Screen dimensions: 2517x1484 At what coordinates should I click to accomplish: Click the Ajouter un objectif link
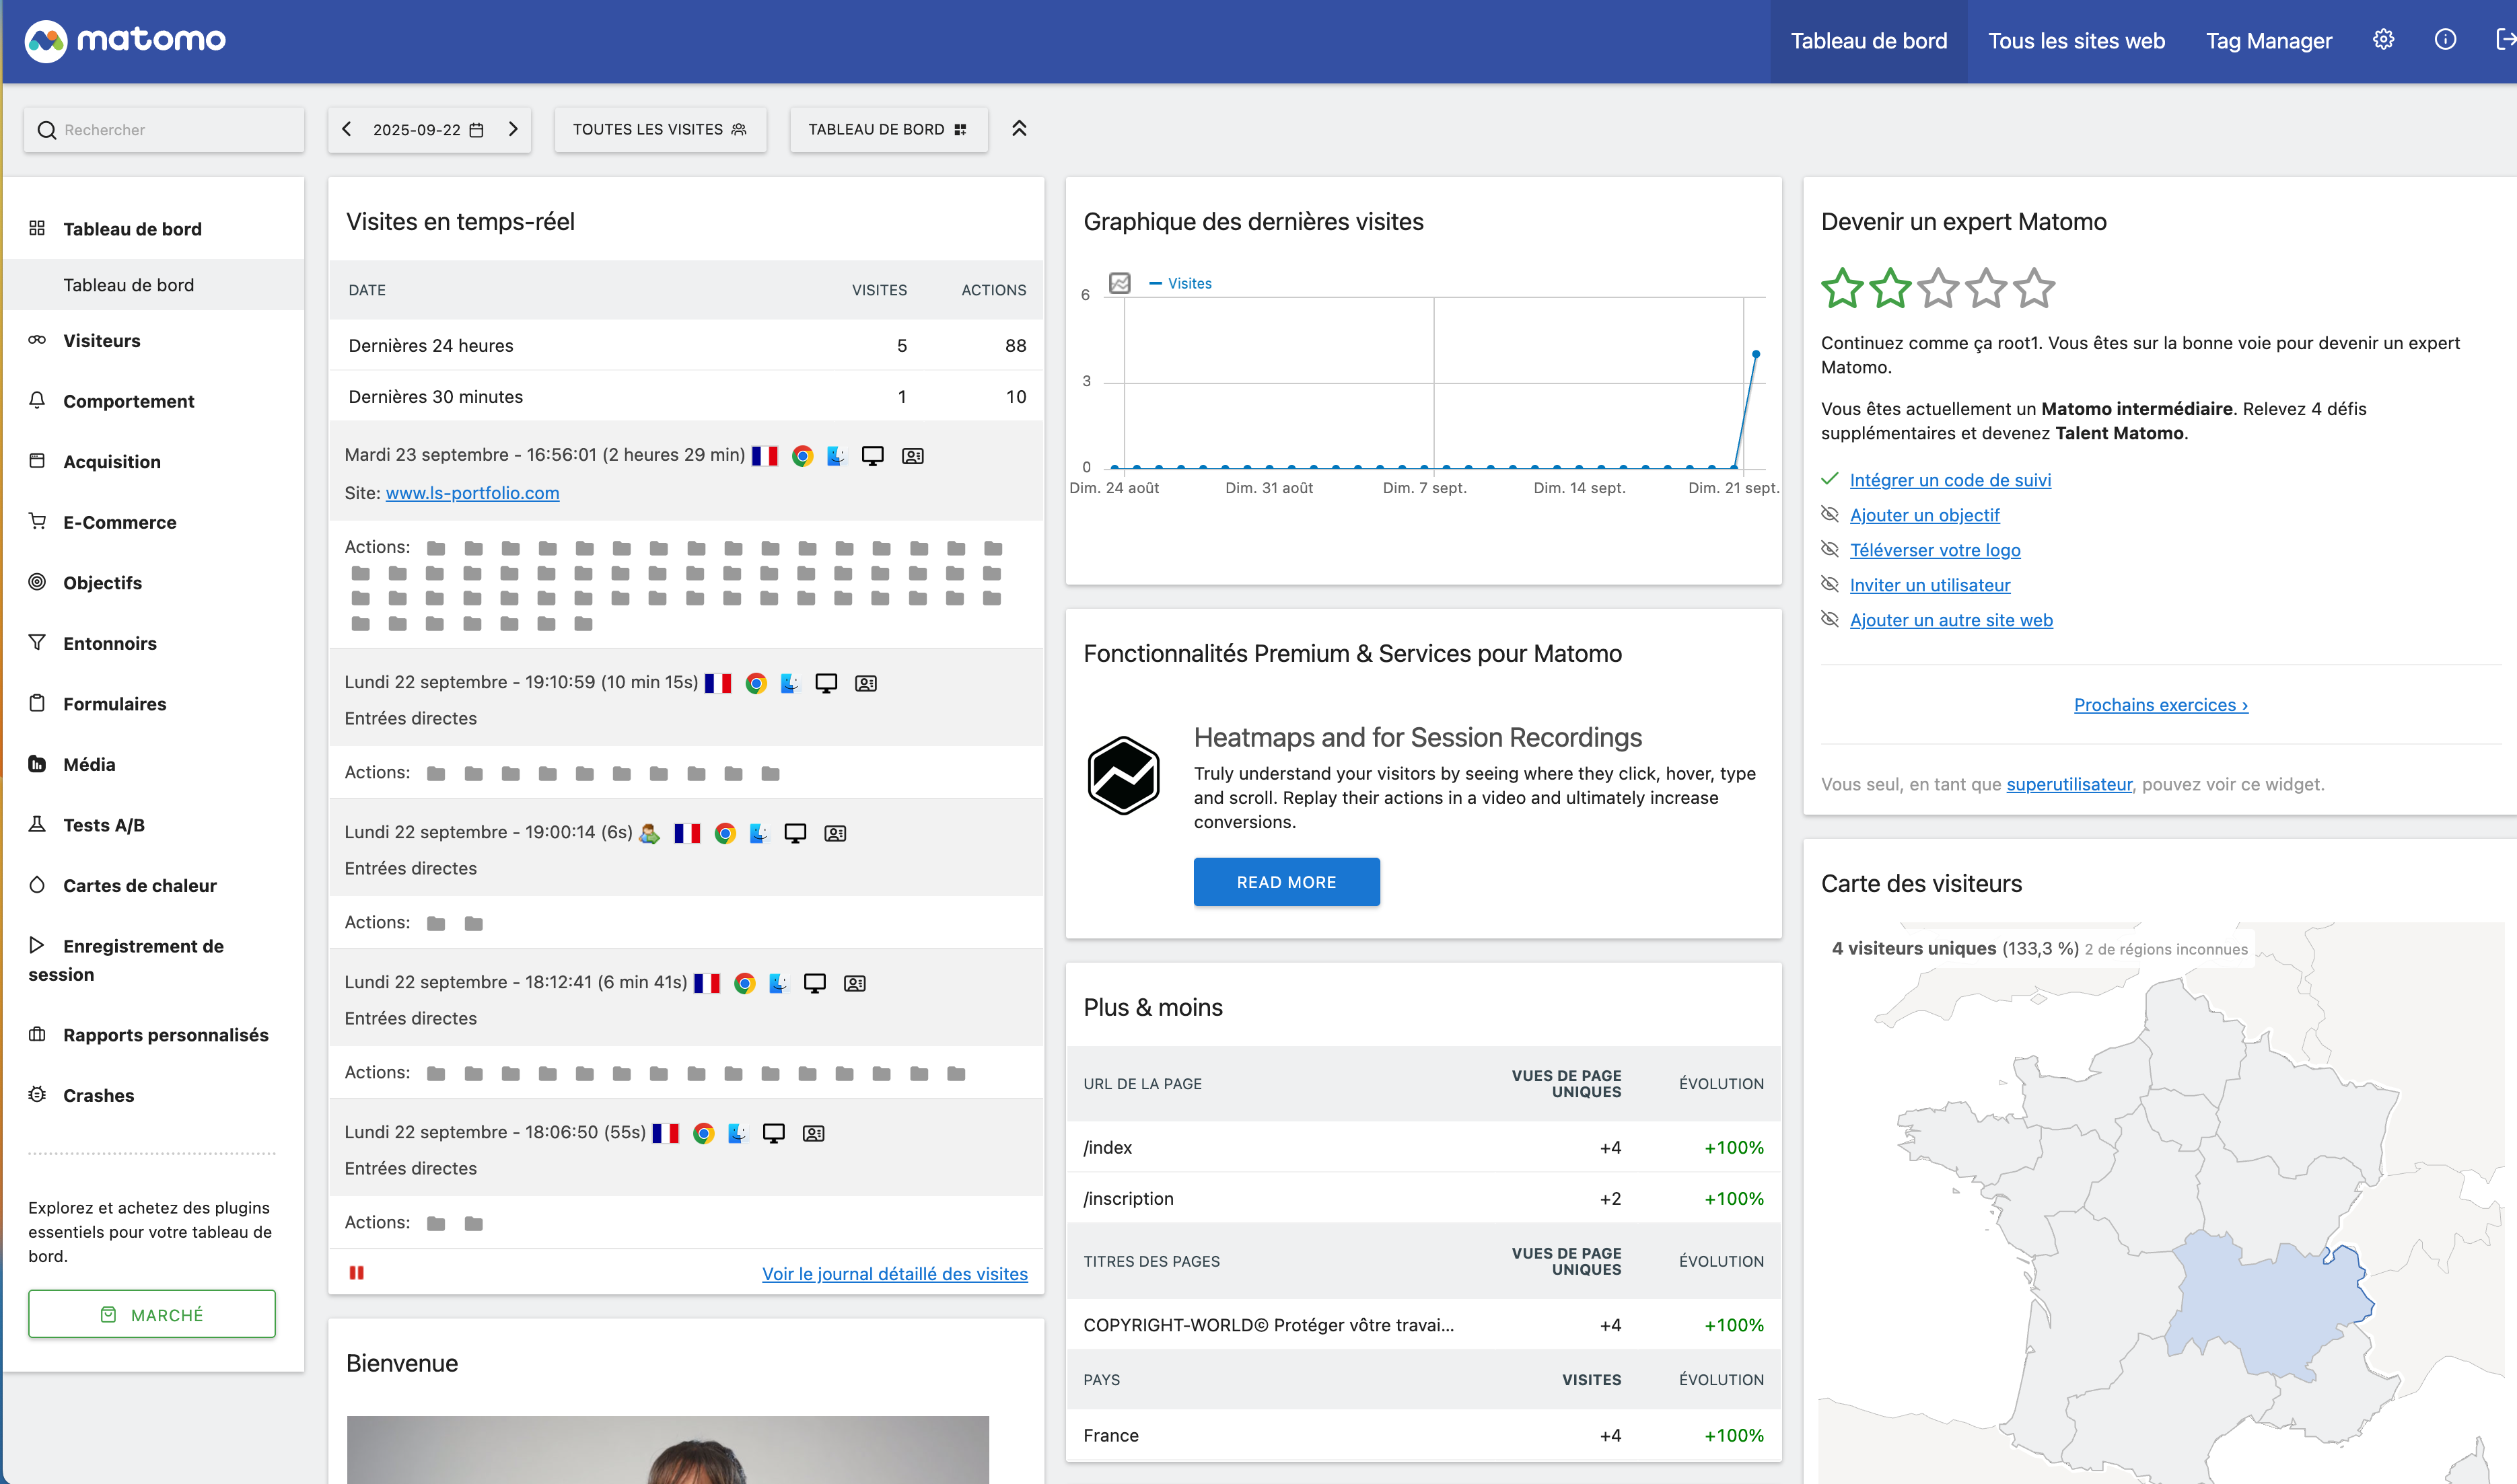(x=1925, y=515)
